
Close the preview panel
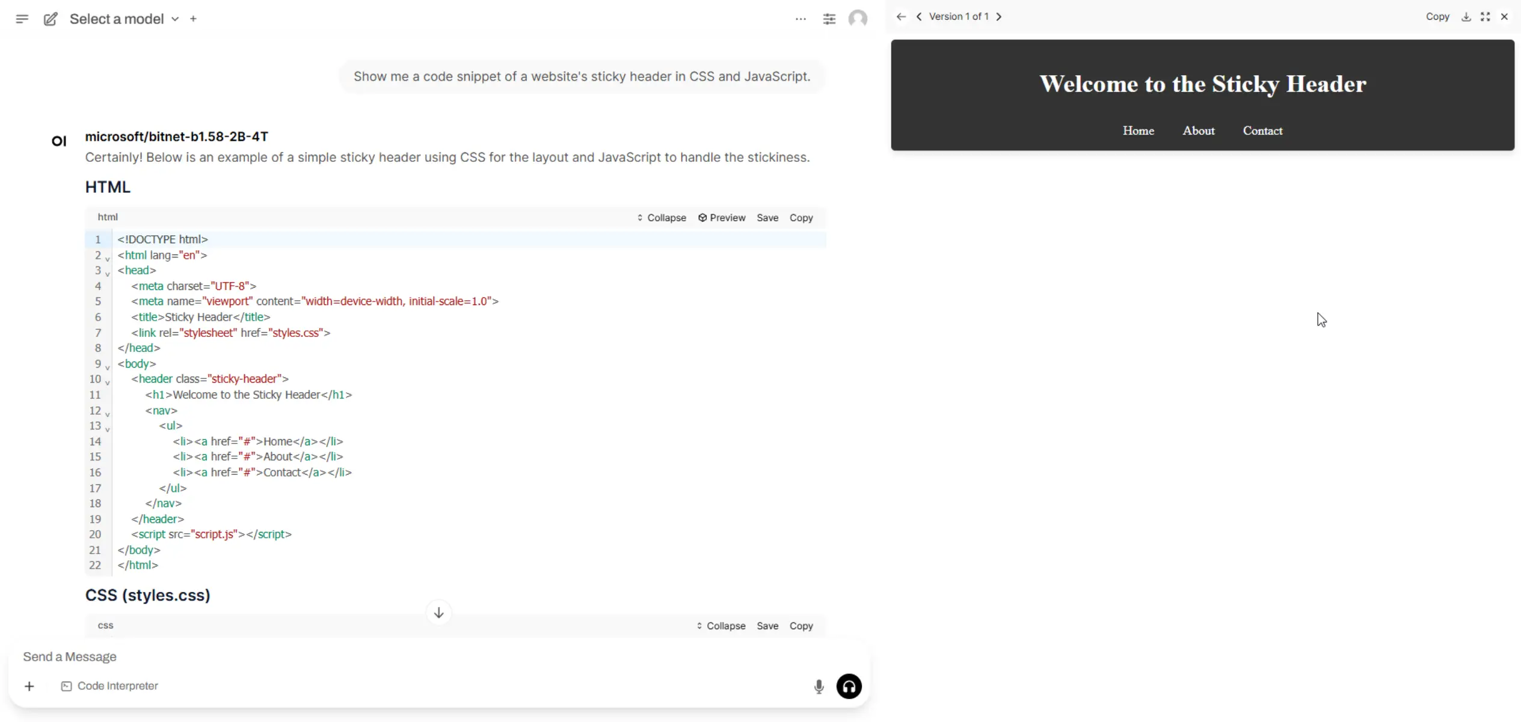(1504, 17)
